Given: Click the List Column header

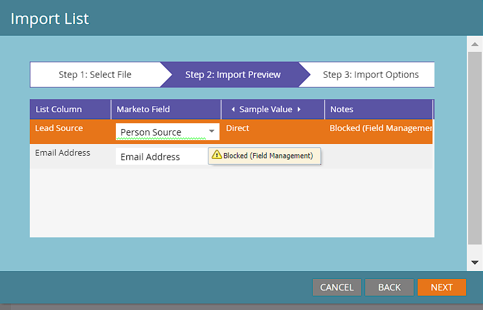Looking at the screenshot, I should click(x=71, y=109).
